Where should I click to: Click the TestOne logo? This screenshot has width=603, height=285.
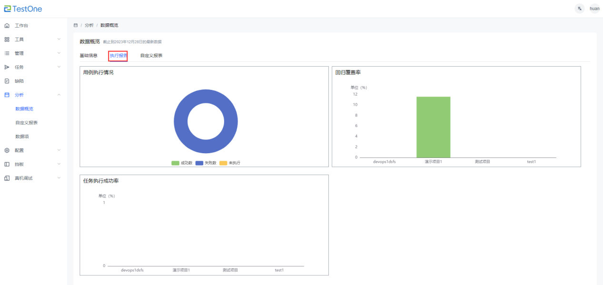tap(23, 9)
